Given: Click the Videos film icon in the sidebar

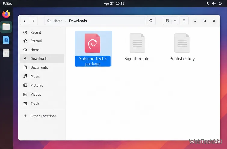Looking at the screenshot, I should pyautogui.click(x=25, y=94).
